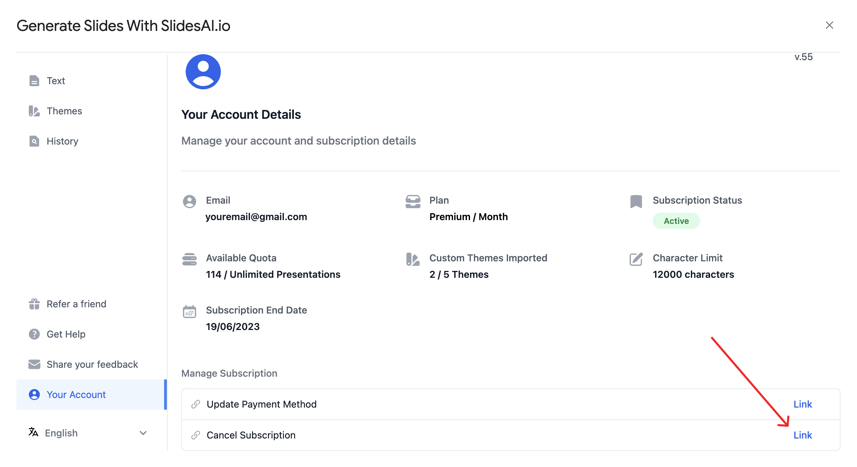
Task: Click the Manage Subscription section label
Action: [229, 373]
